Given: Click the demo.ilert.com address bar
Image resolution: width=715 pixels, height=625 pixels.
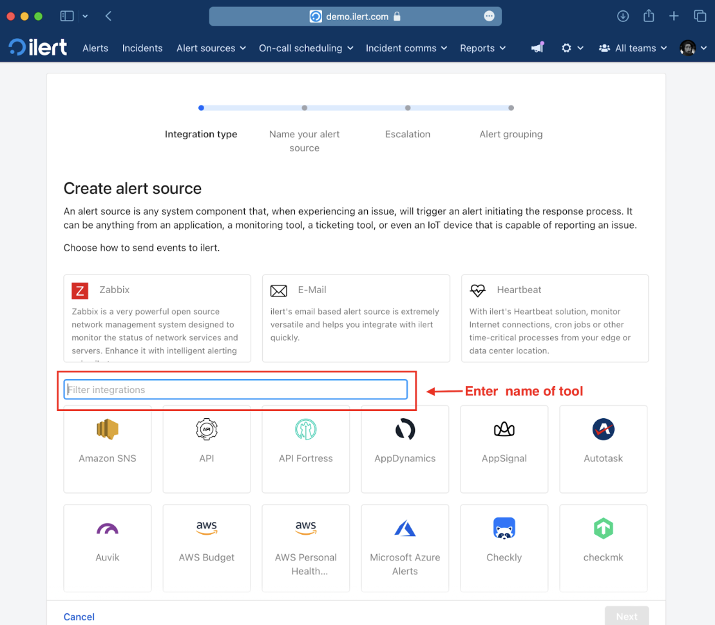Looking at the screenshot, I should 355,16.
